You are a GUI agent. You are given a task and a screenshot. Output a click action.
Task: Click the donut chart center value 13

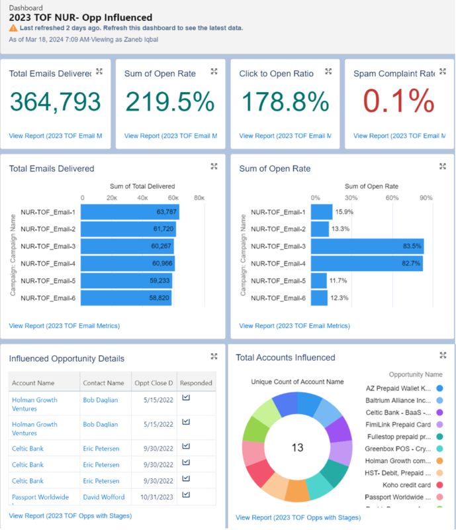click(297, 448)
